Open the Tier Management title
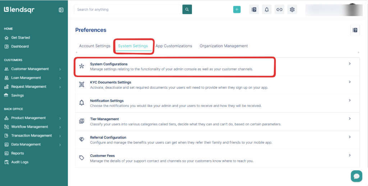The width and height of the screenshot is (368, 186). [x=105, y=119]
